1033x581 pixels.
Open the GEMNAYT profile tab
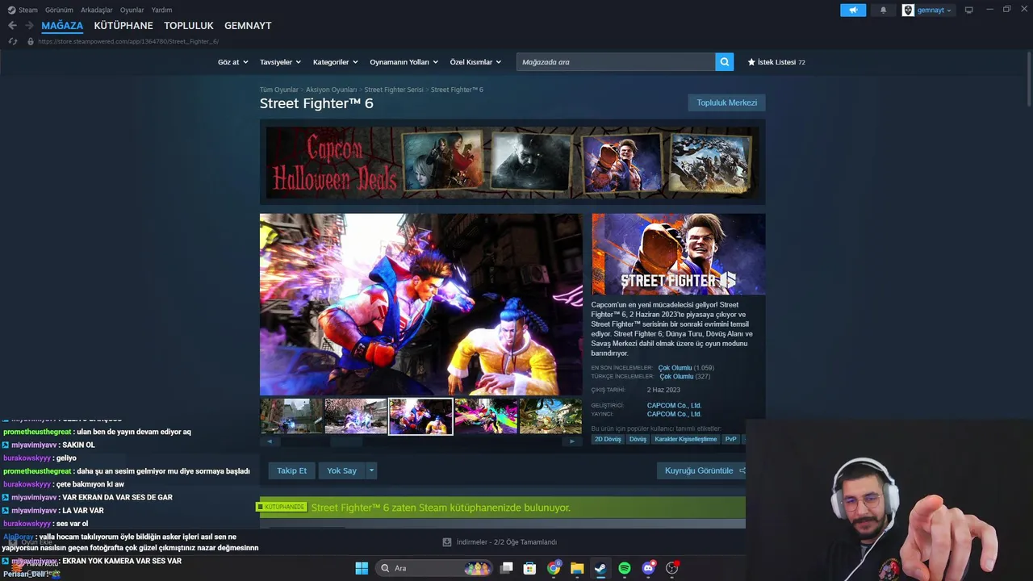(248, 26)
